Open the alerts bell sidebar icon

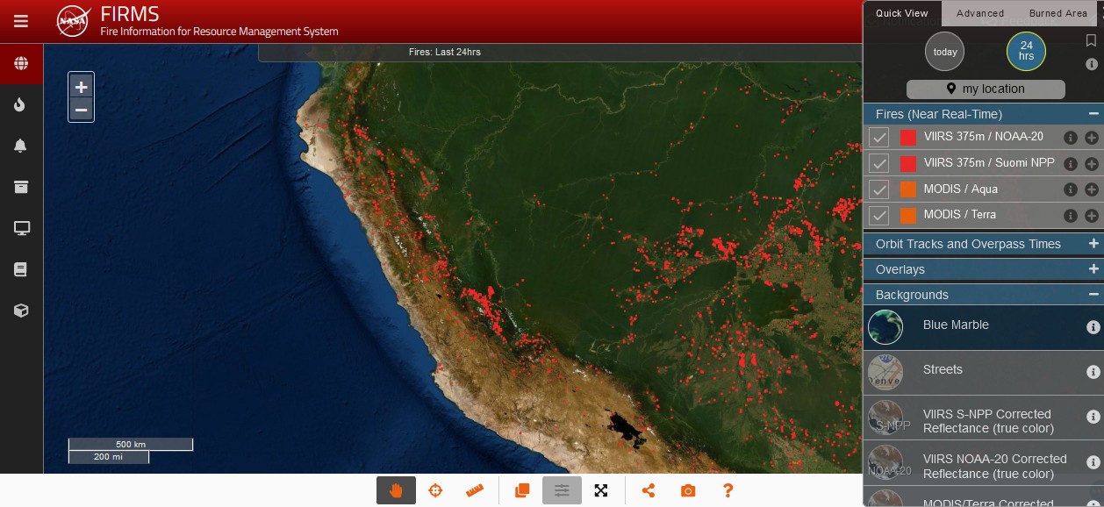[x=21, y=146]
